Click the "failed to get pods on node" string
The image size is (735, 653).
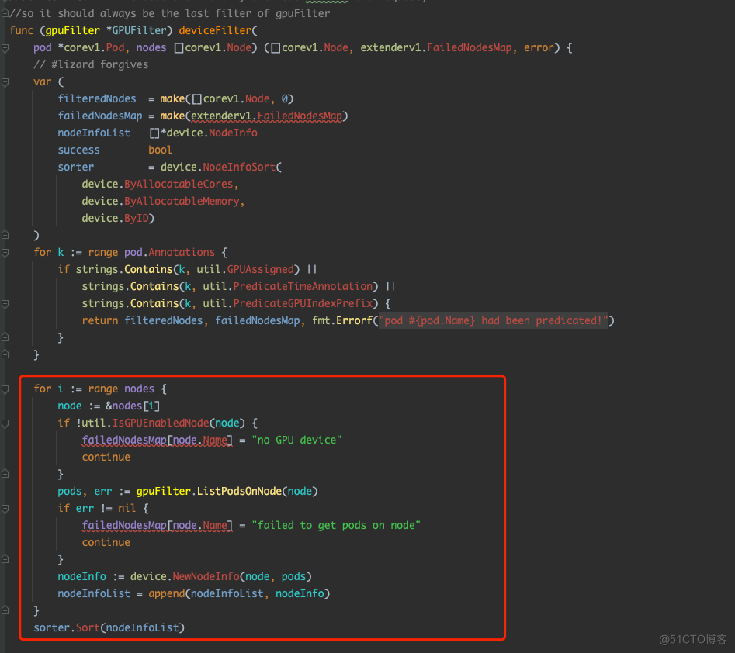[335, 526]
